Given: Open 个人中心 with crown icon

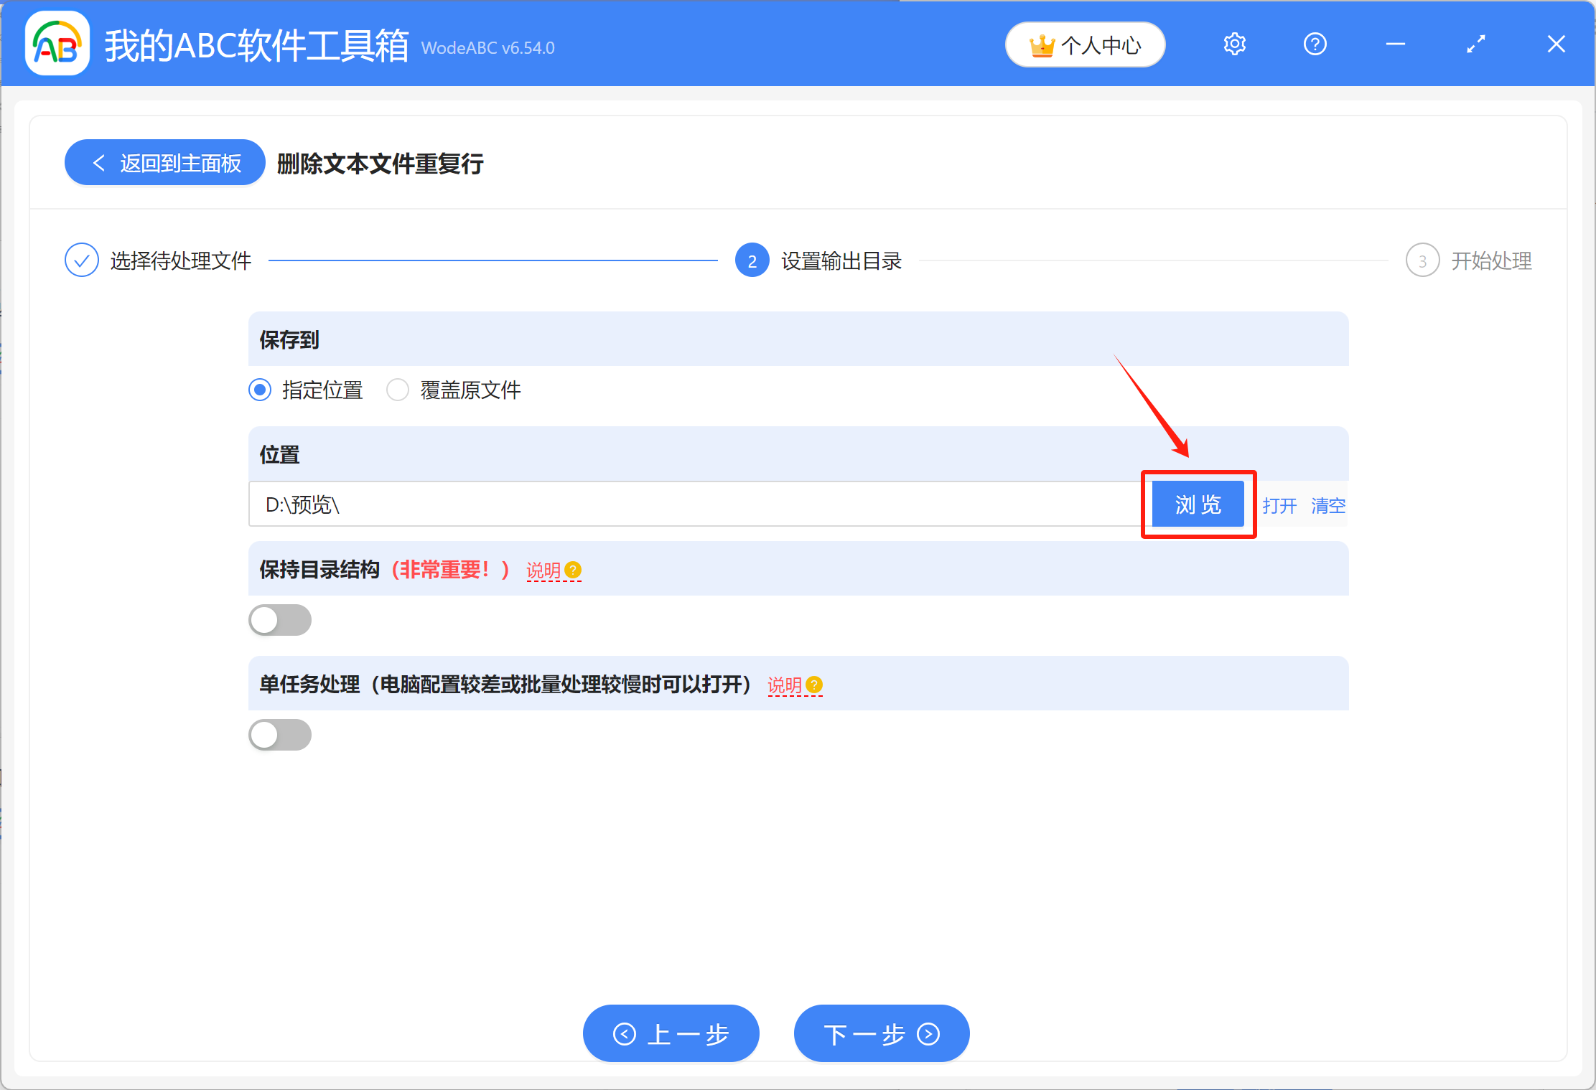Looking at the screenshot, I should click(1085, 44).
